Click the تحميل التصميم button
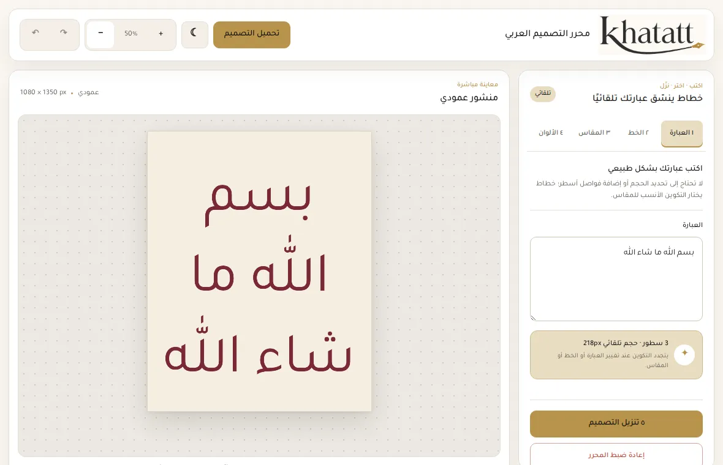The height and width of the screenshot is (465, 723). pyautogui.click(x=252, y=34)
